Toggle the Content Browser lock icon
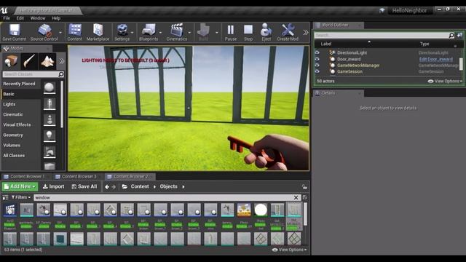 click(304, 187)
